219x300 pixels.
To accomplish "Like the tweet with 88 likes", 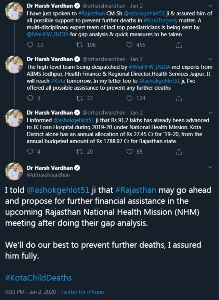I will click(129, 152).
